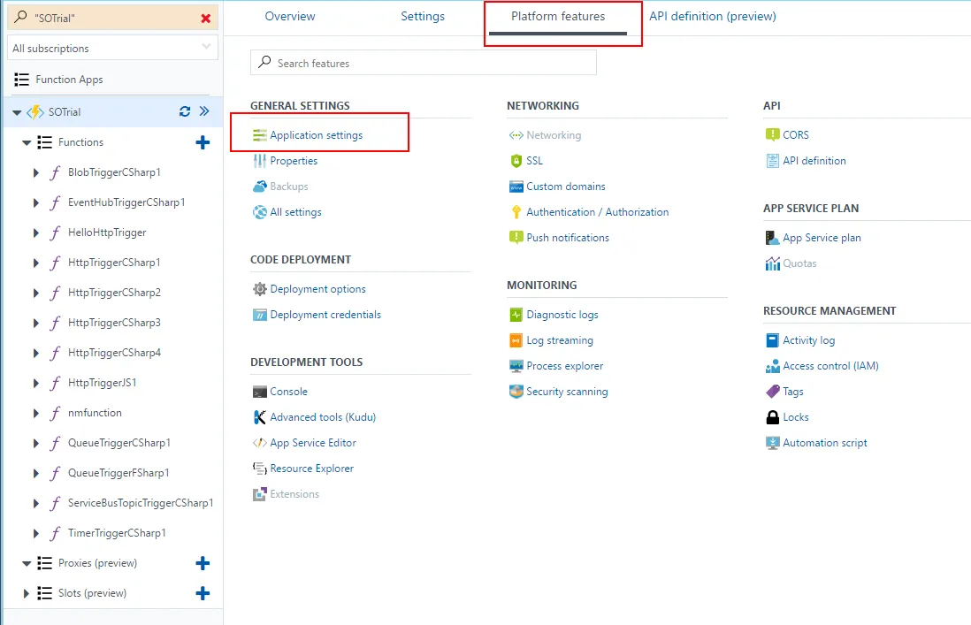Click the Process explorer icon
This screenshot has width=971, height=625.
(x=516, y=366)
